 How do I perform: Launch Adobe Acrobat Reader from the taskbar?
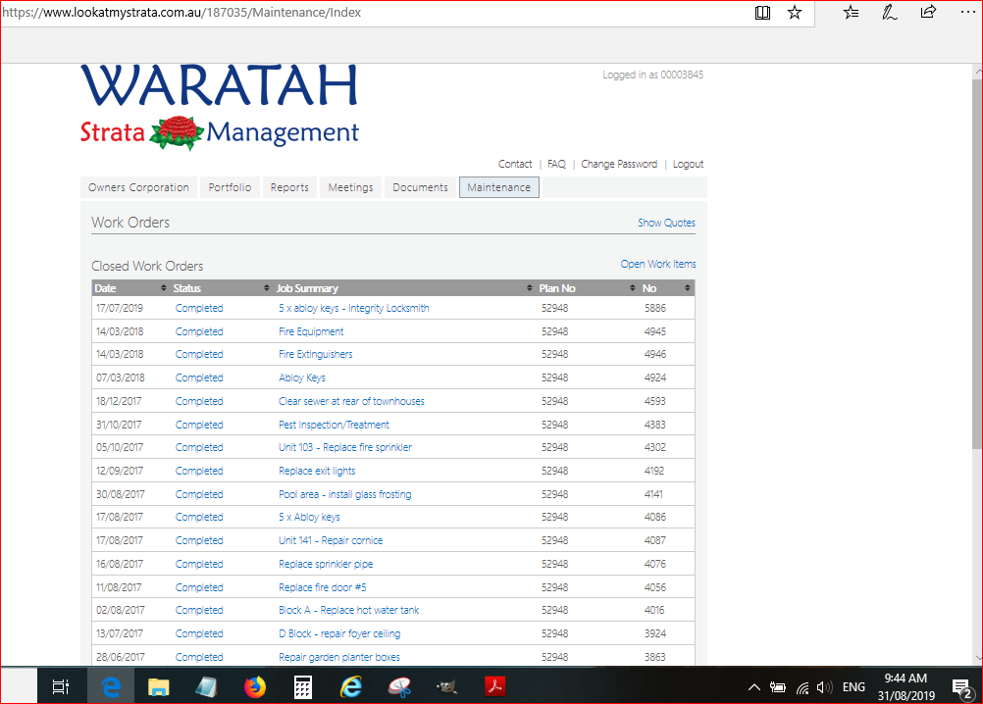495,686
